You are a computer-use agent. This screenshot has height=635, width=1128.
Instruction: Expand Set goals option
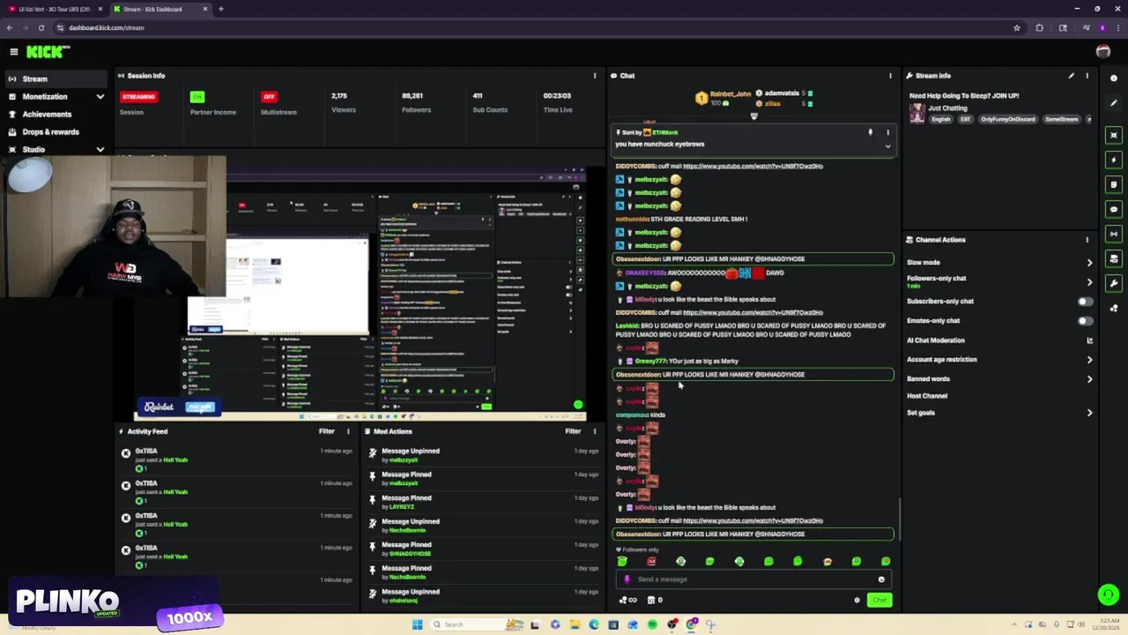1089,413
